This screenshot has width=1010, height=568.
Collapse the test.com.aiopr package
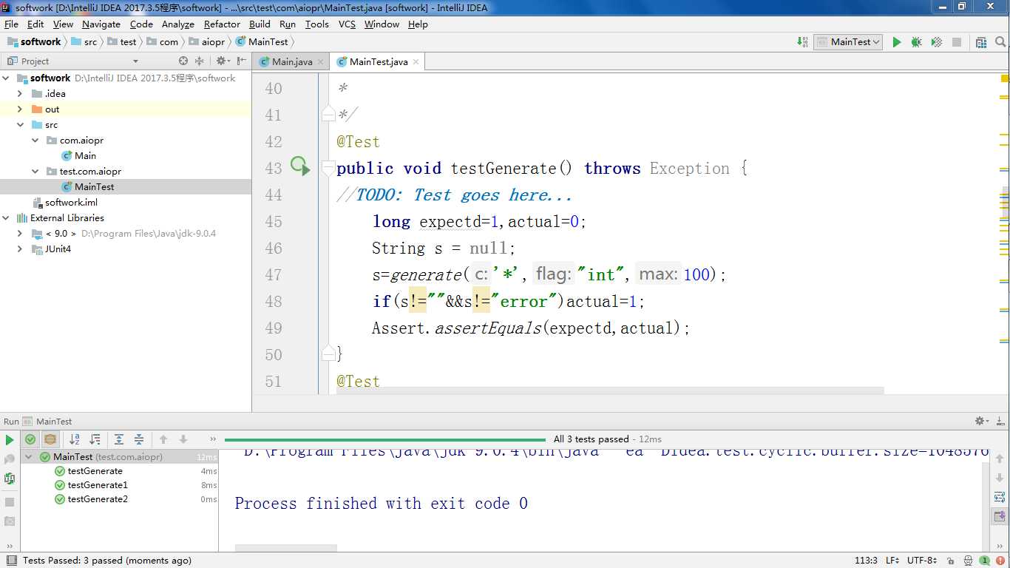tap(35, 171)
